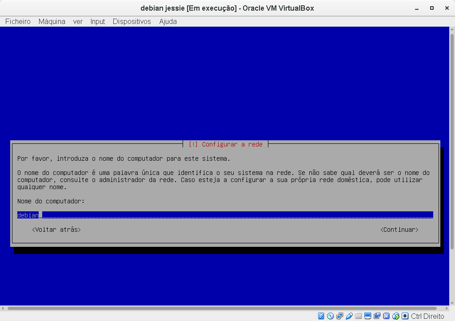The height and width of the screenshot is (321, 455).
Task: Click the right arrow of horizontal scrollbar
Action: 447,308
